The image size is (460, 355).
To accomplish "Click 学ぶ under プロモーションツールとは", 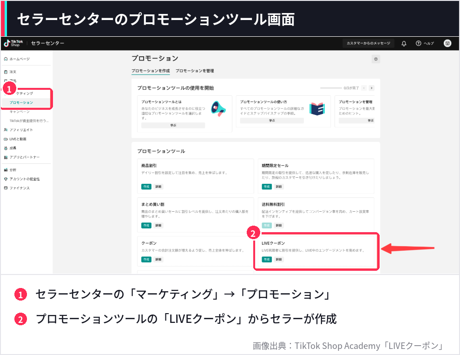I will click(173, 125).
